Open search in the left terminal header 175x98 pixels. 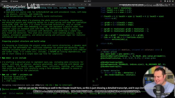click(x=70, y=5)
